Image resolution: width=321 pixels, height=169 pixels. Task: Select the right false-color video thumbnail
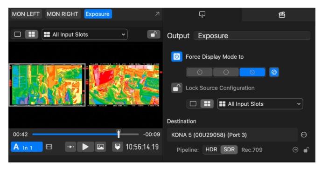(124, 85)
